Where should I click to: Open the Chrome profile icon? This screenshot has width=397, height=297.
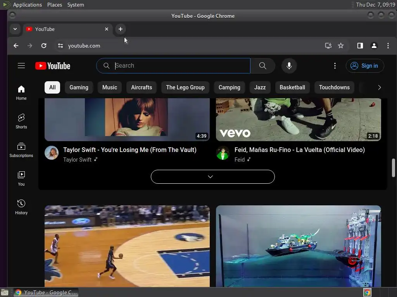click(374, 46)
